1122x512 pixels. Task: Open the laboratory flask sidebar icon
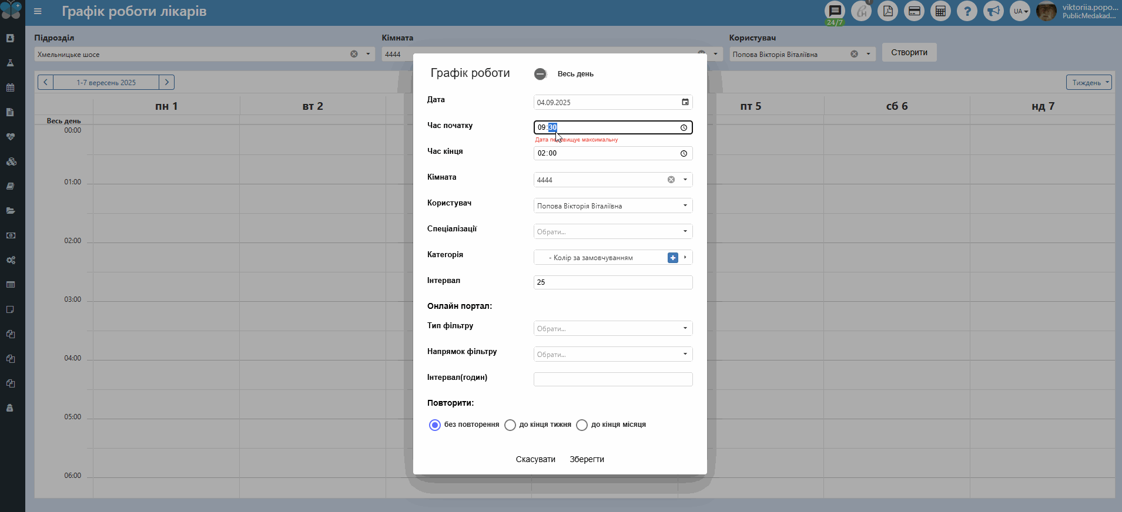[x=10, y=63]
